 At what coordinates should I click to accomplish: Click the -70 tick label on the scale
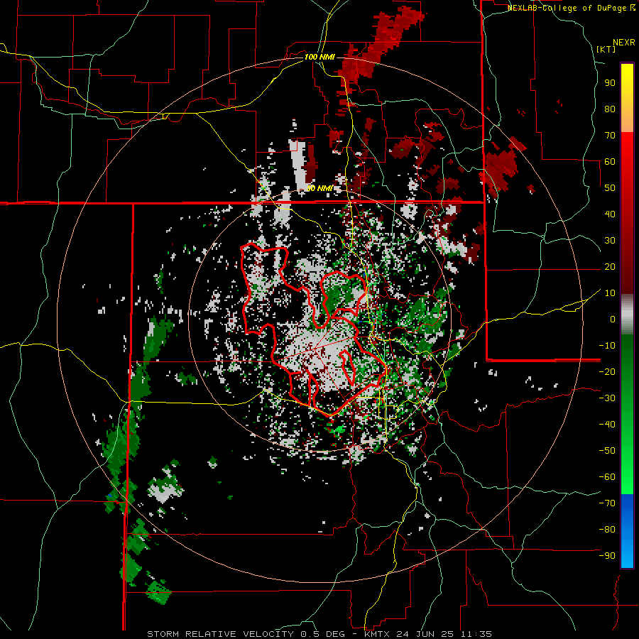[607, 503]
